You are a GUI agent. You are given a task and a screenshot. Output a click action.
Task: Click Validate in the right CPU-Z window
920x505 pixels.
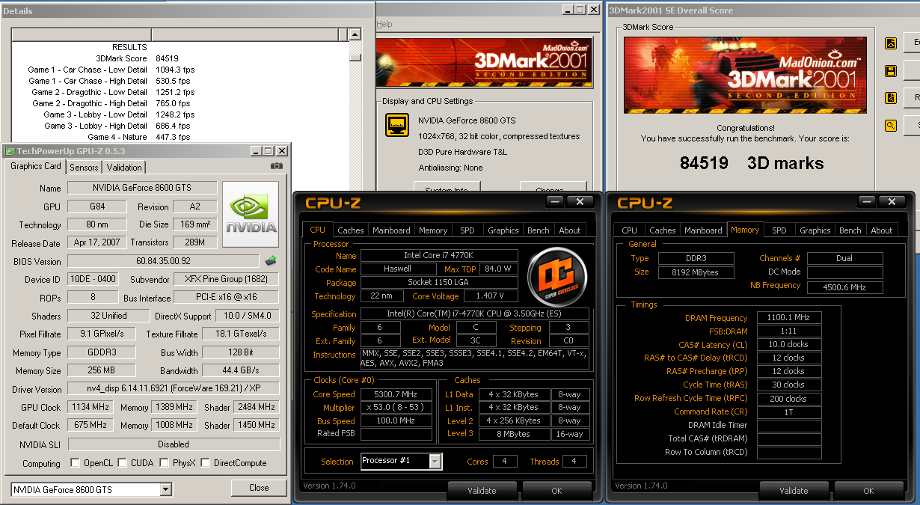[x=794, y=491]
